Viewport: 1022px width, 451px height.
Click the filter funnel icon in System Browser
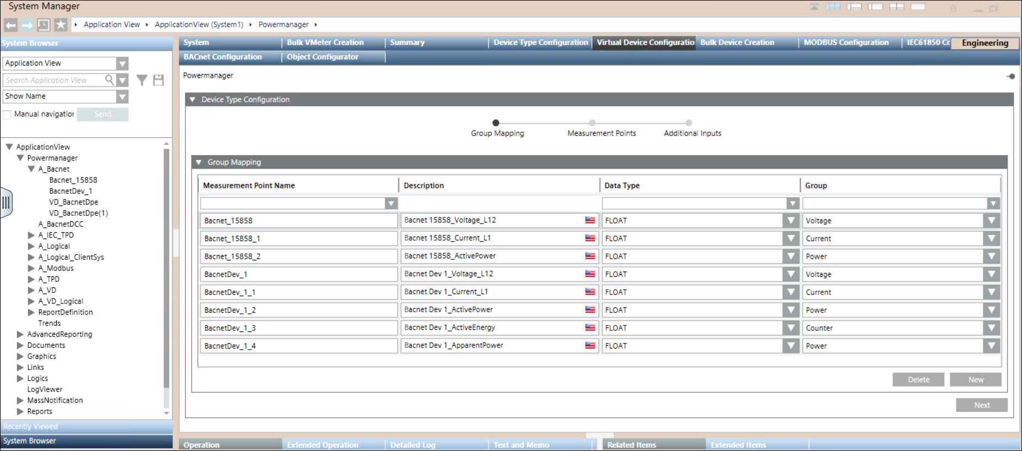[x=142, y=80]
